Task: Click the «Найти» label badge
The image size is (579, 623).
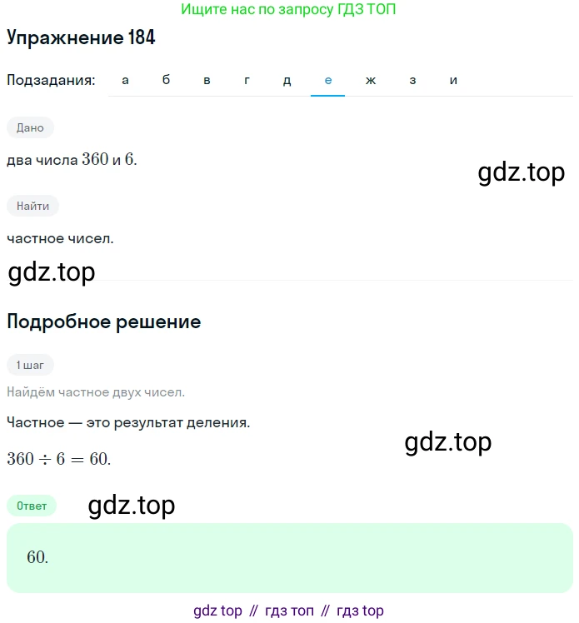Action: (x=32, y=206)
